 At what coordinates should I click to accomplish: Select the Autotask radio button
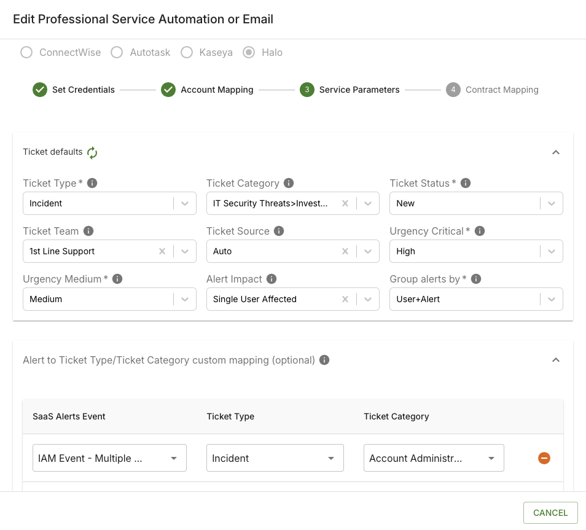click(x=117, y=53)
